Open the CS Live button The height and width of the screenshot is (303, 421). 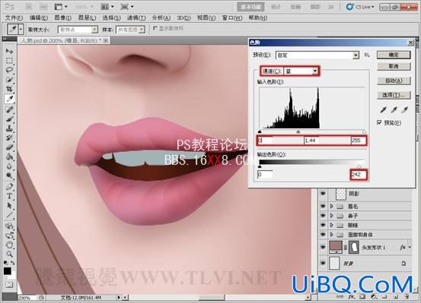pyautogui.click(x=360, y=7)
